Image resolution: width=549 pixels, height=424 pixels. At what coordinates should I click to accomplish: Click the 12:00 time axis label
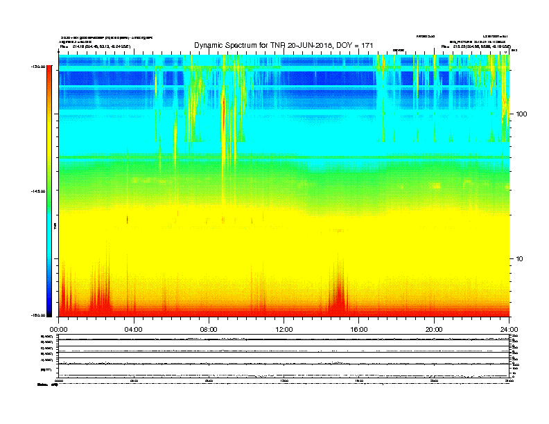[284, 330]
